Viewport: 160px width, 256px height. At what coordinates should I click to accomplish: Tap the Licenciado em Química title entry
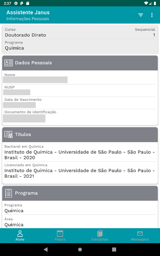[x=80, y=171]
